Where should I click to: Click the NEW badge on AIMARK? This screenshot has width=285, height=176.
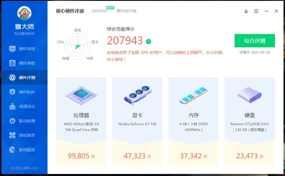[x=110, y=8]
